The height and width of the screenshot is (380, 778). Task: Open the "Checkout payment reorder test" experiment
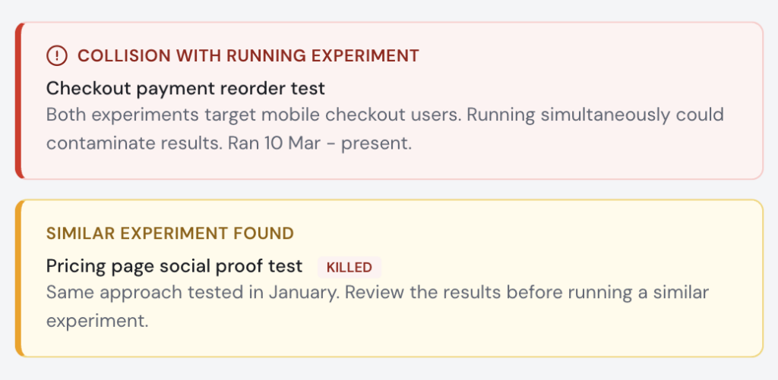[x=185, y=88]
